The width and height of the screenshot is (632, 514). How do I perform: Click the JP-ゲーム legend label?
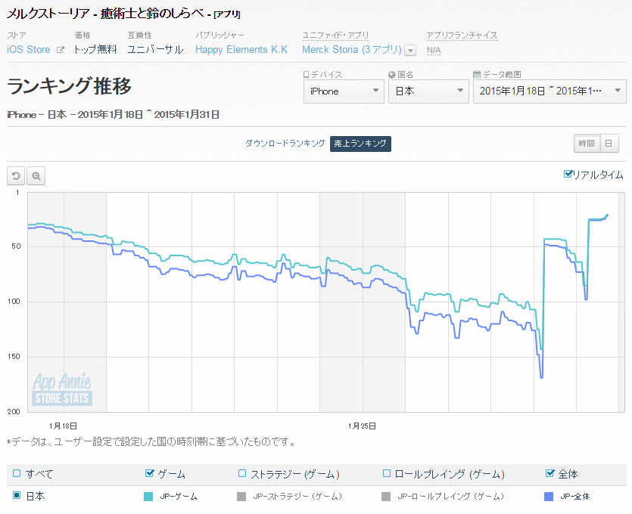(x=179, y=497)
